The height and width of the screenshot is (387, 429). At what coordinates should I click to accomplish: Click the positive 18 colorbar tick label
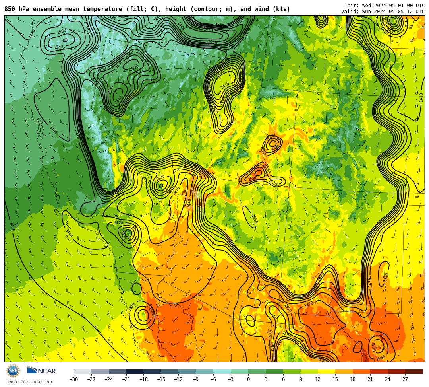[353, 379]
